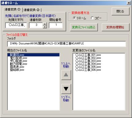The width and height of the screenshot is (132, 118).
Task: Switch to 連番変換 ② tab
Action: 32,10
